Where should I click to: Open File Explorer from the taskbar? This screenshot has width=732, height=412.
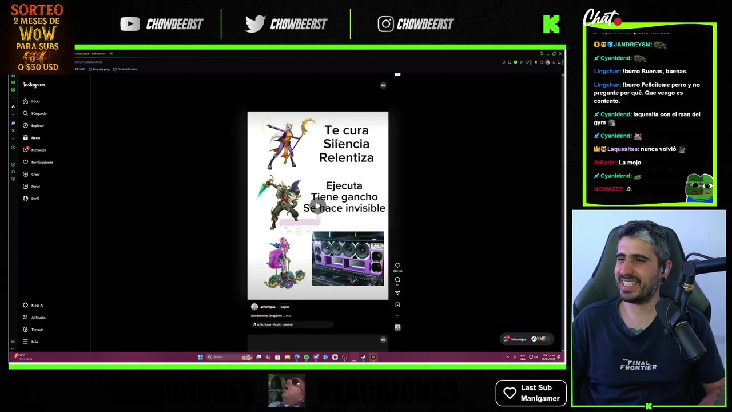point(287,357)
